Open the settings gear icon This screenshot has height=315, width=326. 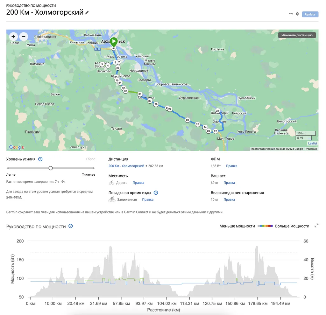(297, 14)
